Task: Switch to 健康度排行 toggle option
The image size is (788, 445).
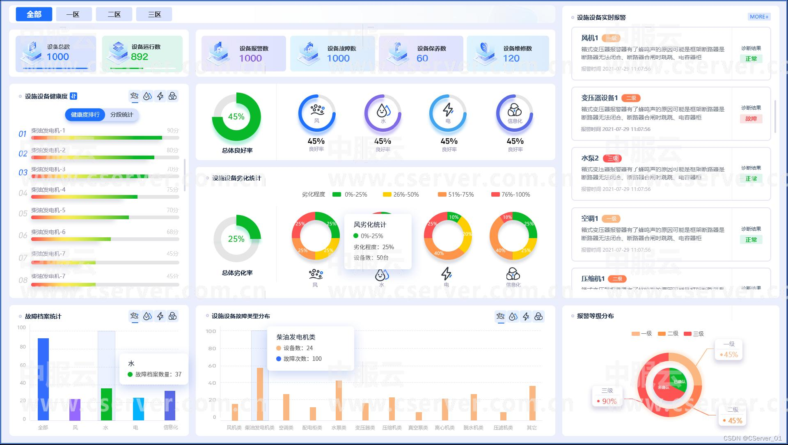Action: click(x=85, y=115)
